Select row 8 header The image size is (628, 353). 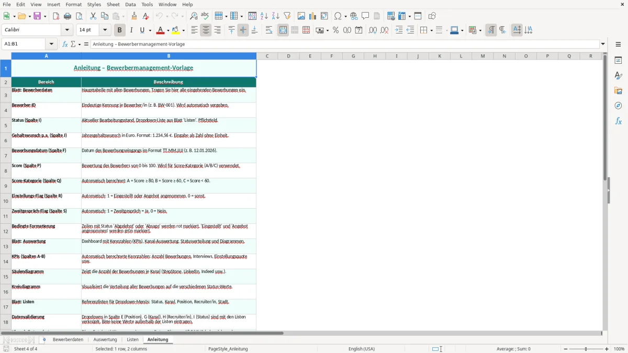point(6,170)
